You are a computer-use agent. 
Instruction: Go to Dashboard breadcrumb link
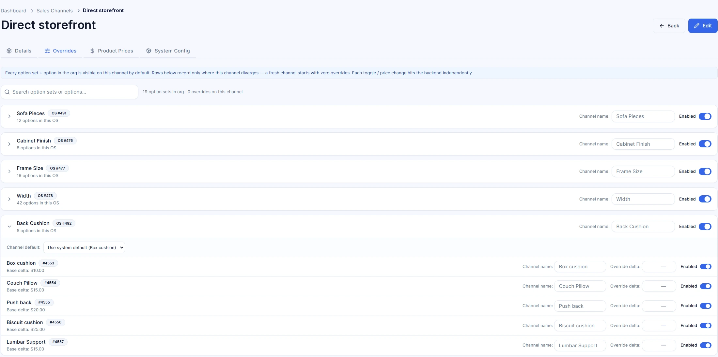point(13,11)
